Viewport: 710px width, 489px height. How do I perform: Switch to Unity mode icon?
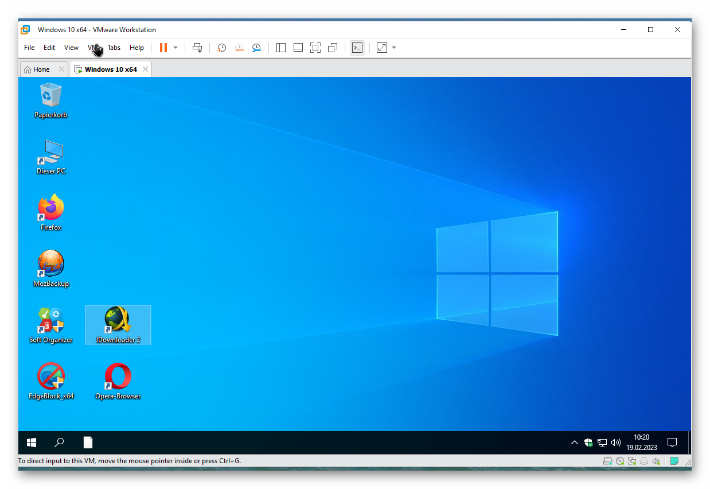click(333, 48)
